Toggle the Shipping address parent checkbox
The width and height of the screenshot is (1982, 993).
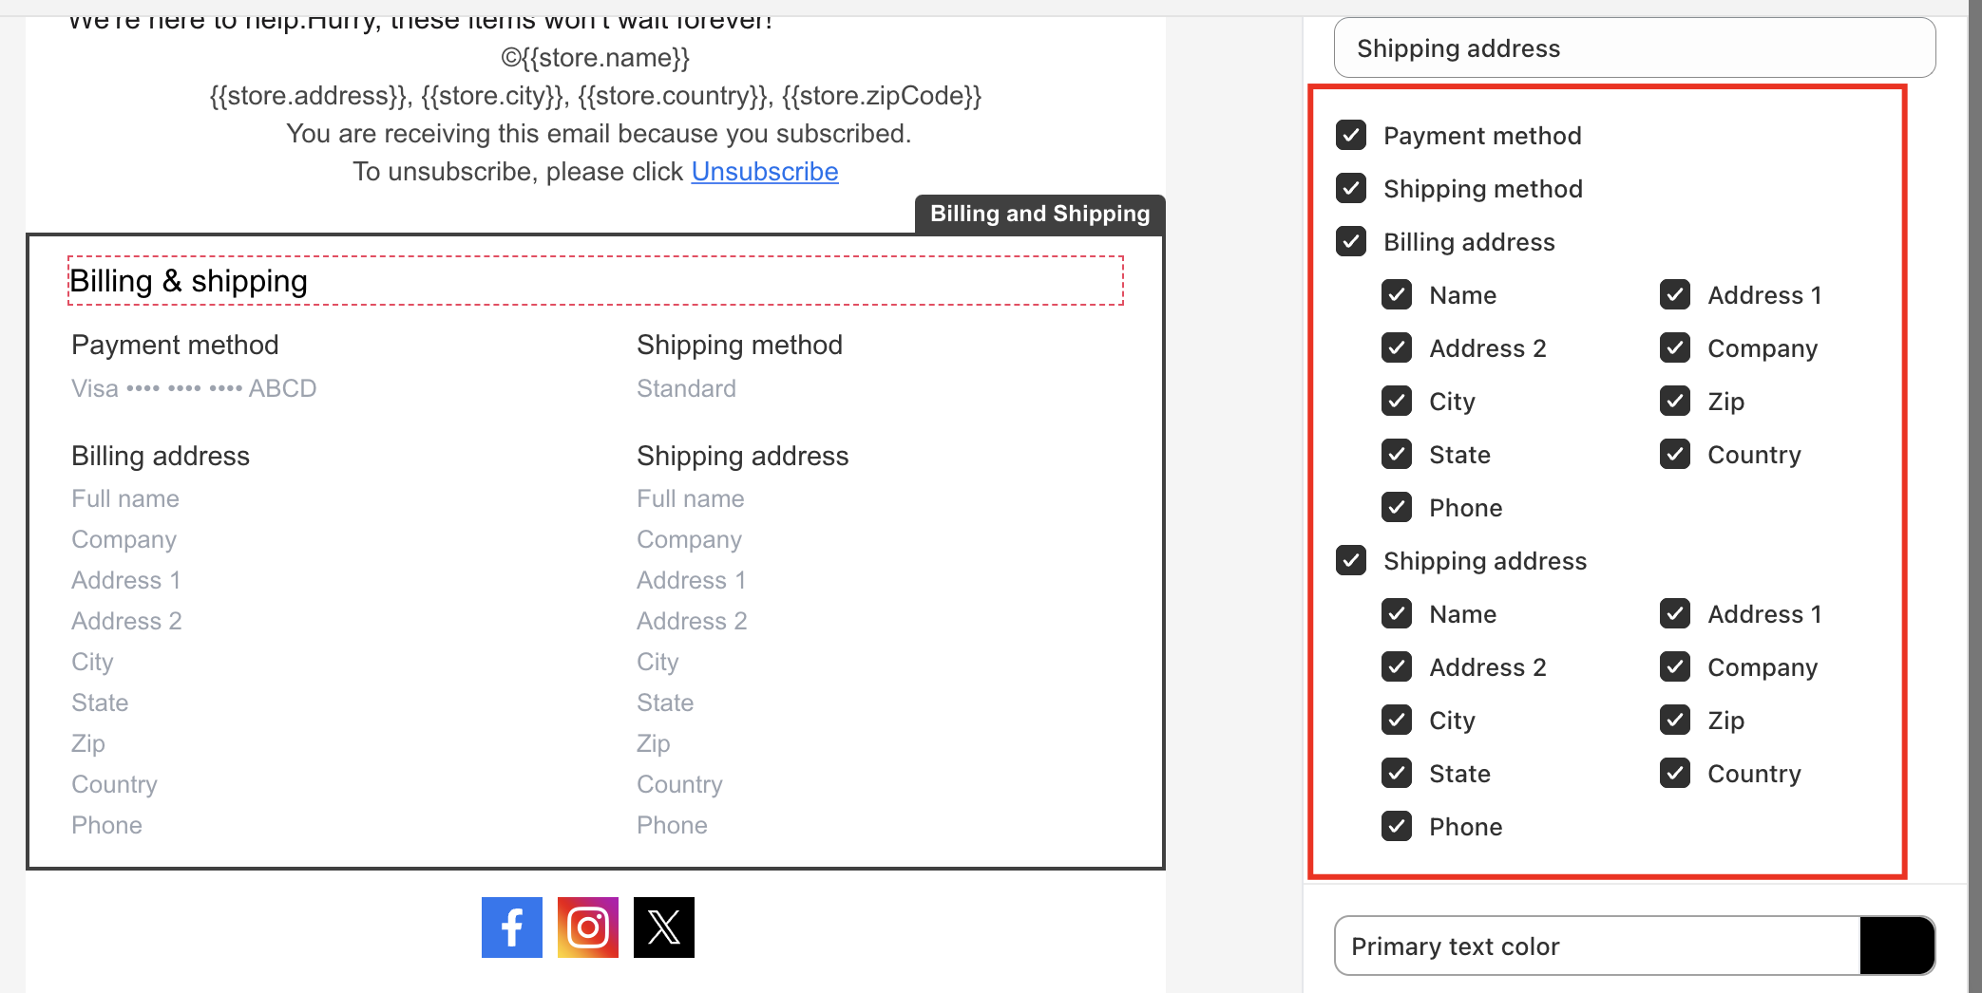click(x=1351, y=561)
